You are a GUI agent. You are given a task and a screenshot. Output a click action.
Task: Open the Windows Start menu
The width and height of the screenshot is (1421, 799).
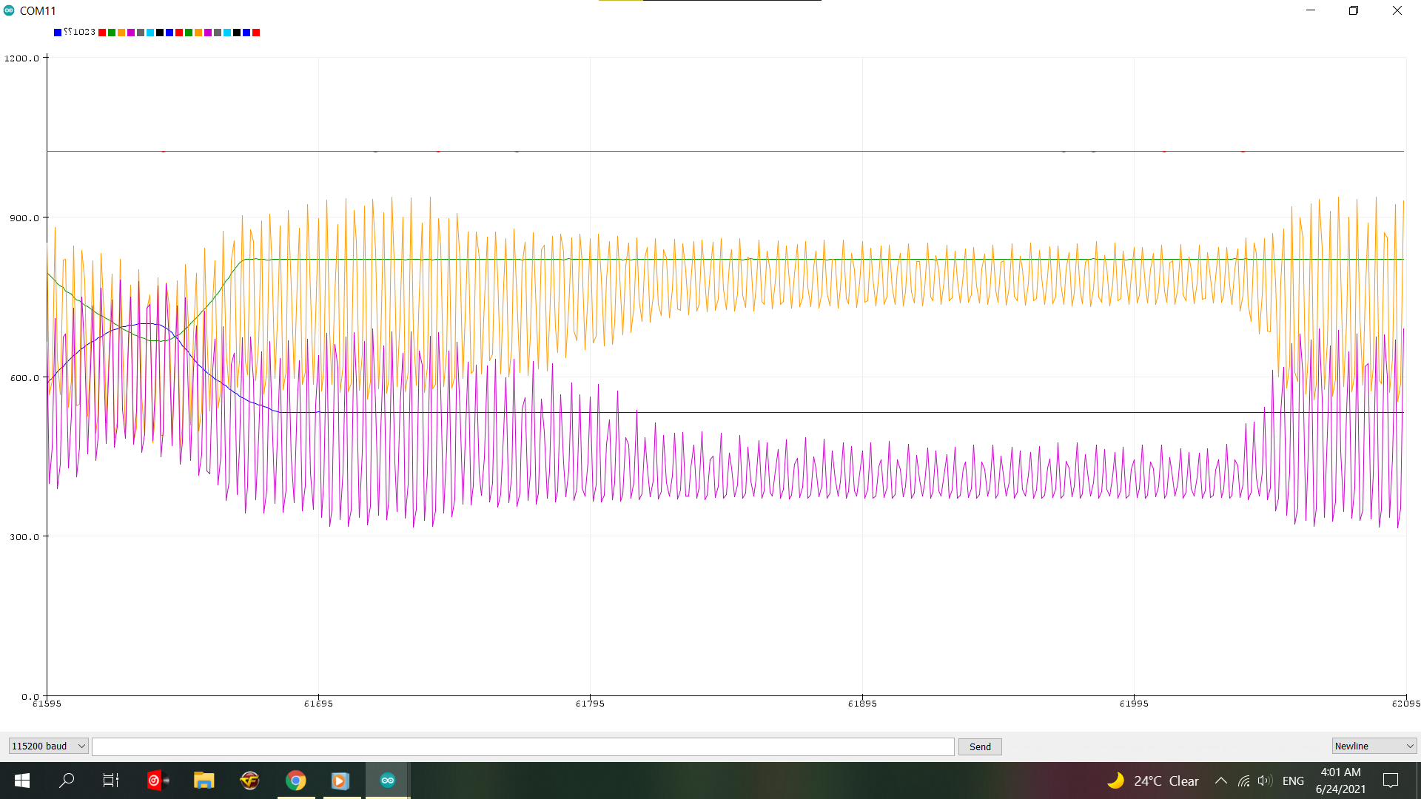(x=22, y=781)
